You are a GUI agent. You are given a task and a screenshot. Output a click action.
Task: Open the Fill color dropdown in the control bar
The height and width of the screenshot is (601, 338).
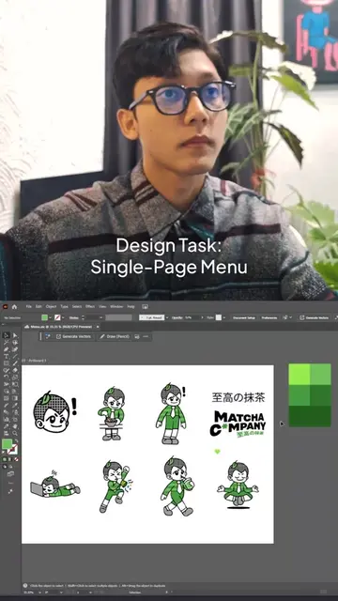pyautogui.click(x=50, y=317)
